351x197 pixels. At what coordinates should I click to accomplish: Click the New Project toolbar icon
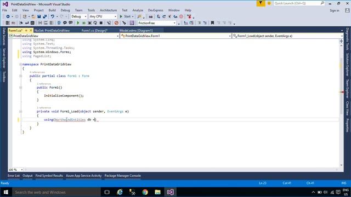click(25, 16)
